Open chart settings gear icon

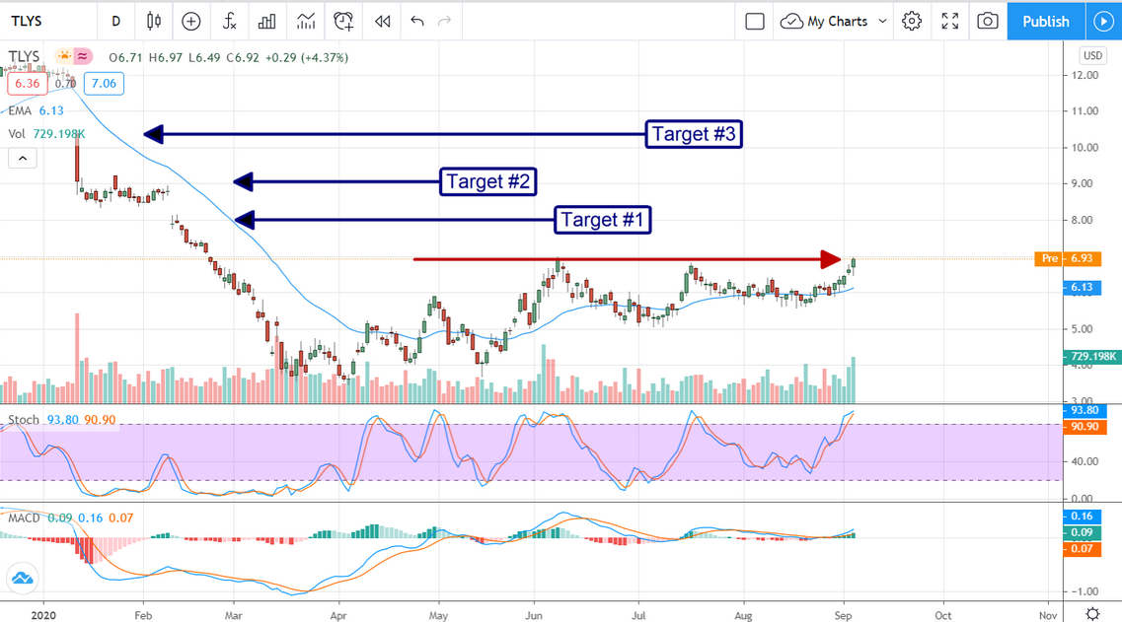[x=912, y=22]
